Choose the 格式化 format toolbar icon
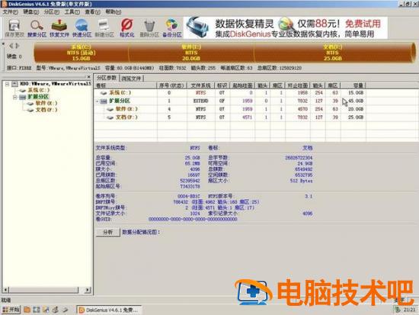419x315 pixels. pos(127,28)
